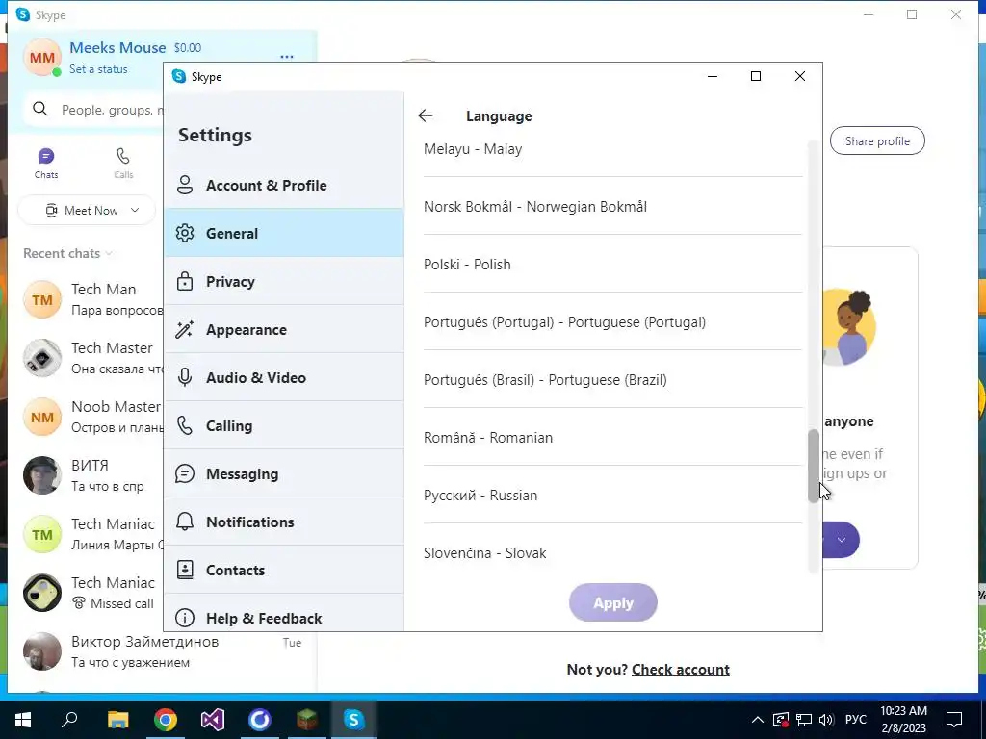Click Set a status link
The width and height of the screenshot is (986, 739).
[98, 69]
